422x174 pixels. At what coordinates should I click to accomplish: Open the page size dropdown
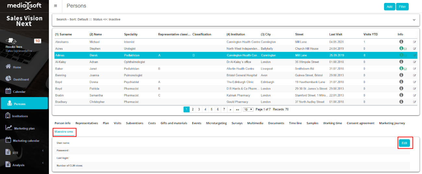click(248, 110)
